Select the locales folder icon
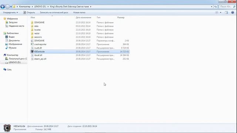 [x=32, y=30]
